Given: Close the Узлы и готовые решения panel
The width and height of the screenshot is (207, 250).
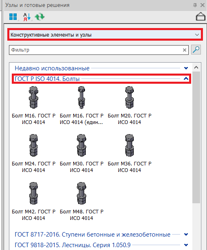Looking at the screenshot, I should tap(203, 5).
